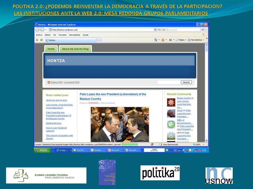The height and width of the screenshot is (189, 253).
Task: Open the Comments RSS link
Action: tap(72, 82)
